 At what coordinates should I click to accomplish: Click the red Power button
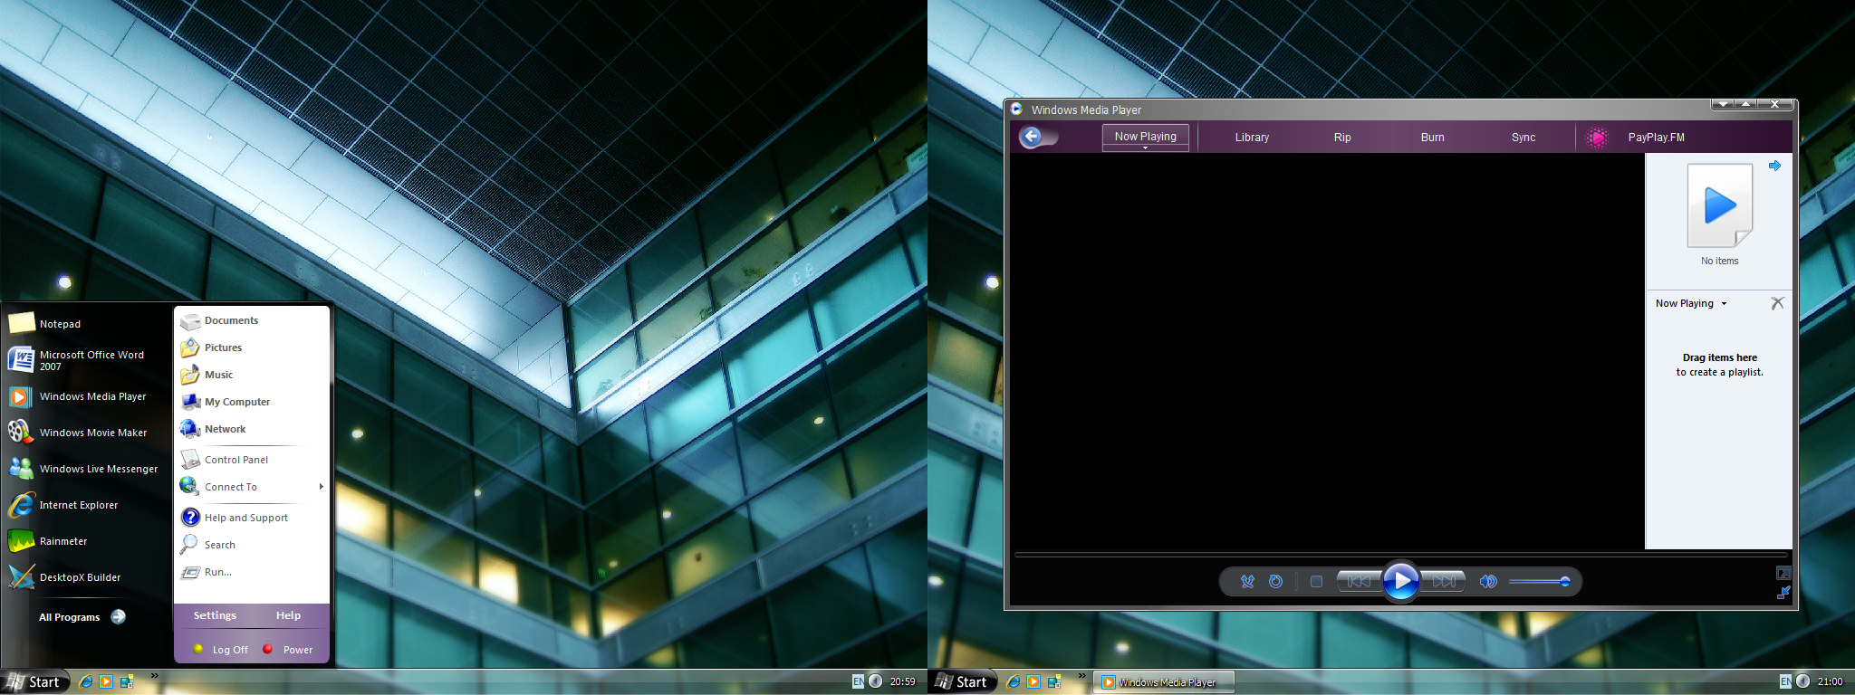pos(287,650)
